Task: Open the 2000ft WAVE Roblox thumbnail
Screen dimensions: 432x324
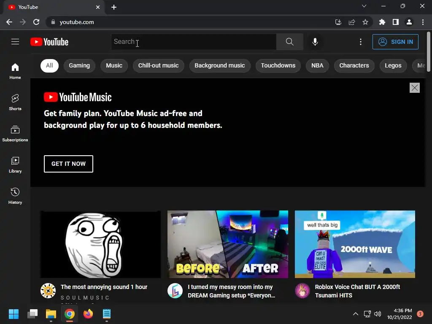Action: pyautogui.click(x=355, y=244)
